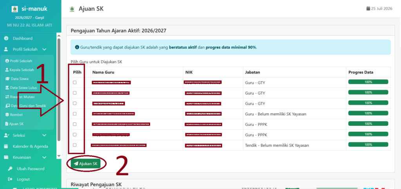Check the first Guru - PPPK row checkbox
The height and width of the screenshot is (189, 401).
[75, 124]
